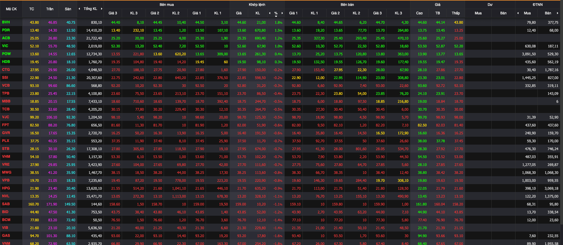
Task: Open the ACB stock symbol
Action: click(x=6, y=38)
